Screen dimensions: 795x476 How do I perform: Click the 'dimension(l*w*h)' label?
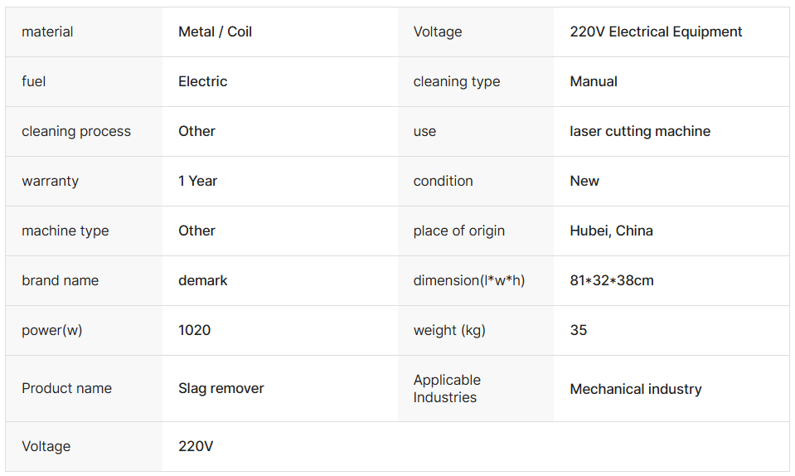tap(468, 281)
